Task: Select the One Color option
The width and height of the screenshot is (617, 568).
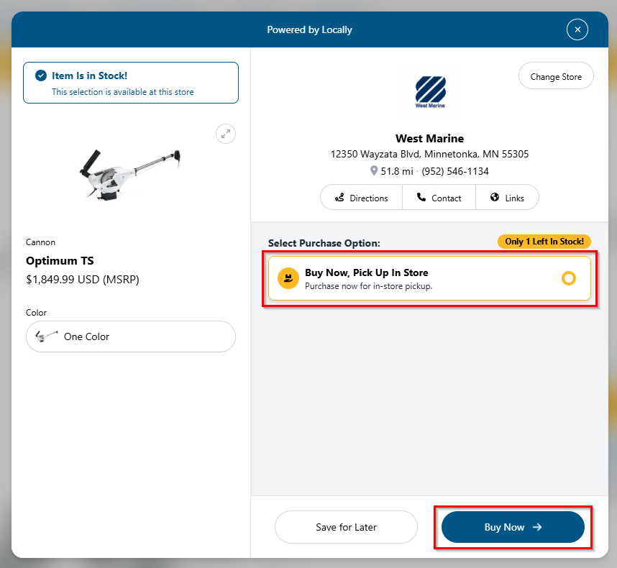Action: [x=131, y=336]
